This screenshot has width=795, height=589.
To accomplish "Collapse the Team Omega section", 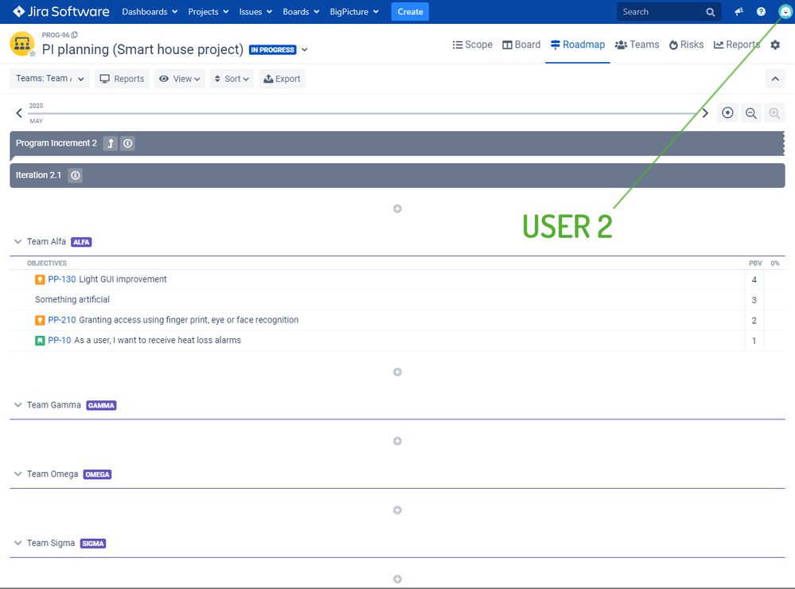I will (18, 474).
